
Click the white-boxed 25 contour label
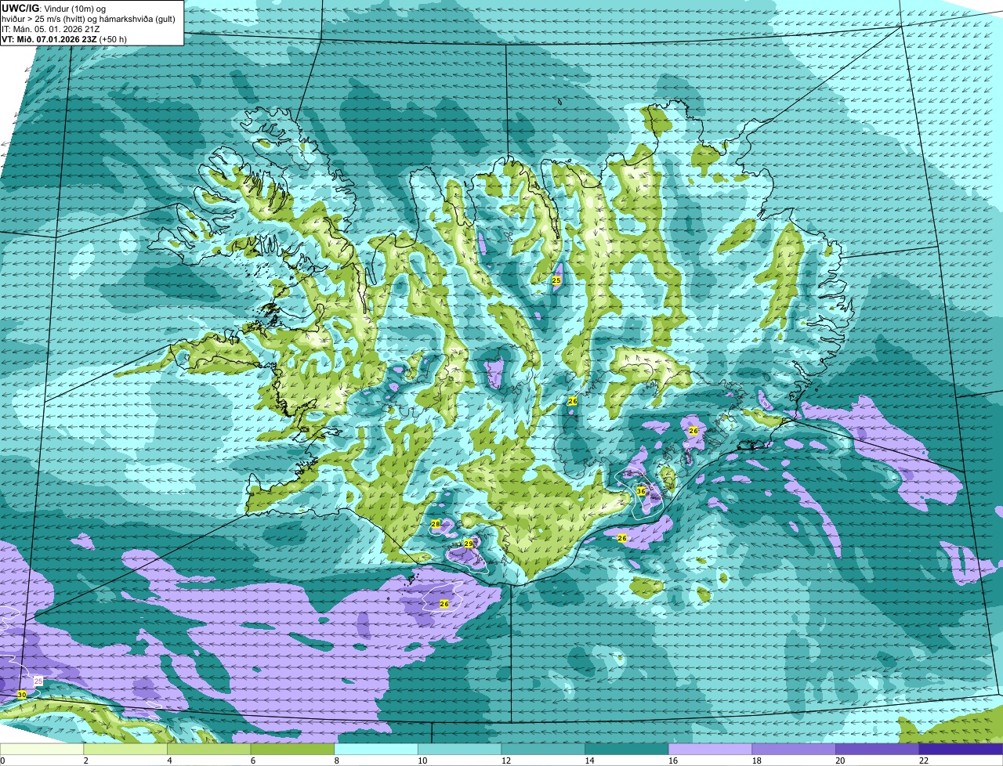click(x=38, y=682)
